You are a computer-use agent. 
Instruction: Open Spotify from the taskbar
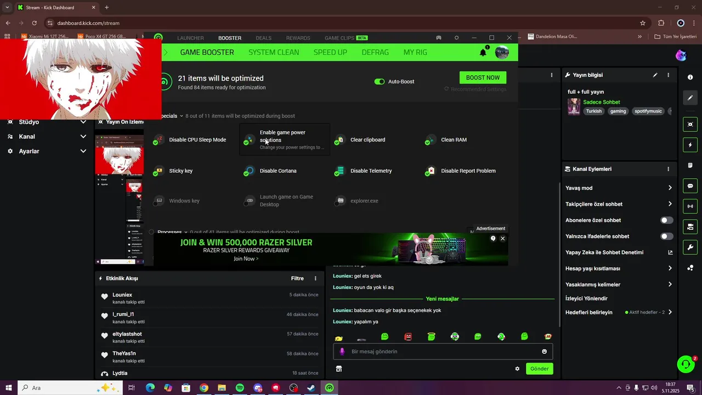(x=240, y=388)
